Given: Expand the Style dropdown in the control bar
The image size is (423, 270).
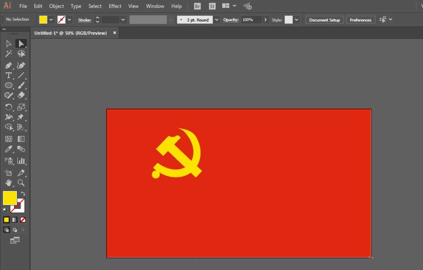Looking at the screenshot, I should point(295,19).
